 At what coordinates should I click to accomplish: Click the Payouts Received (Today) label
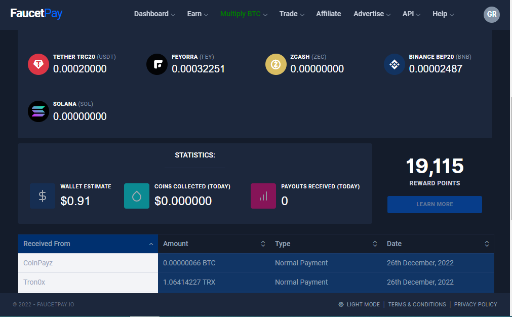321,186
